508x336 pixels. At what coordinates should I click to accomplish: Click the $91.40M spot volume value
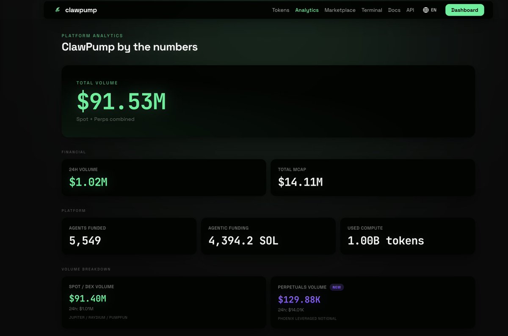88,298
